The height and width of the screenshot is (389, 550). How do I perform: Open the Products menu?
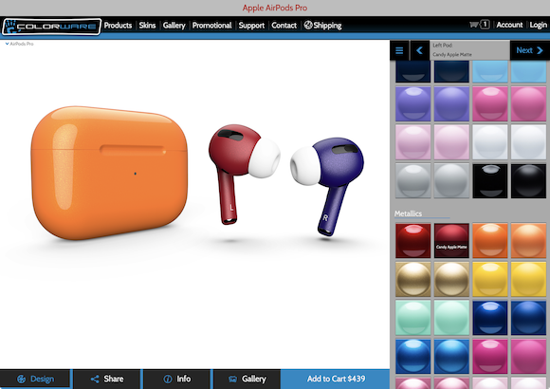(x=118, y=26)
